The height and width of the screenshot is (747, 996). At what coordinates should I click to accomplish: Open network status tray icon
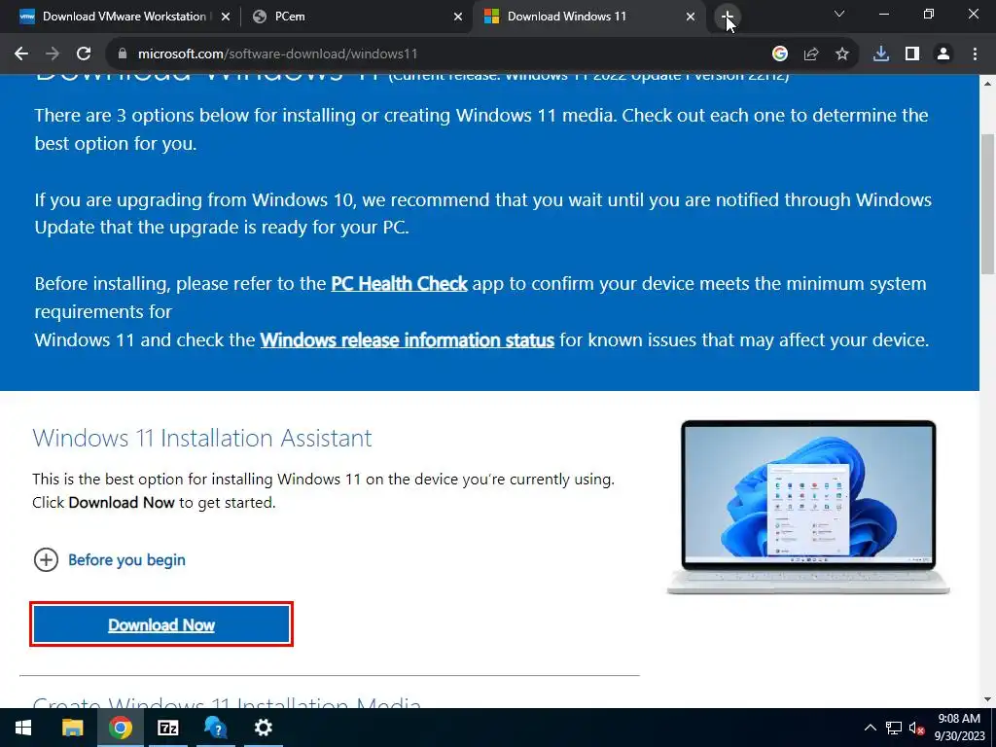click(x=894, y=728)
